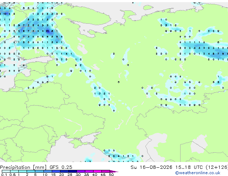The height and width of the screenshot is (176, 228).
Task: Select the 1 mm legend color swatch
Action: click(23, 171)
